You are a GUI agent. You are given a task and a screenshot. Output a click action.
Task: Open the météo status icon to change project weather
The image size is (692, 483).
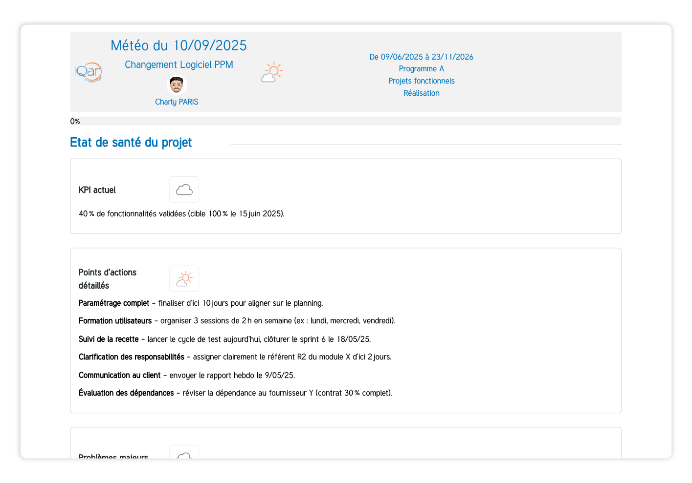tap(272, 72)
